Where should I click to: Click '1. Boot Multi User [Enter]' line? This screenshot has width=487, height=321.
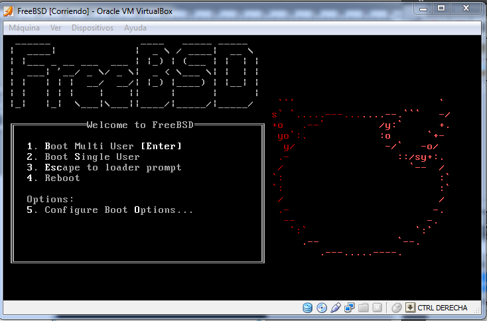tap(104, 146)
